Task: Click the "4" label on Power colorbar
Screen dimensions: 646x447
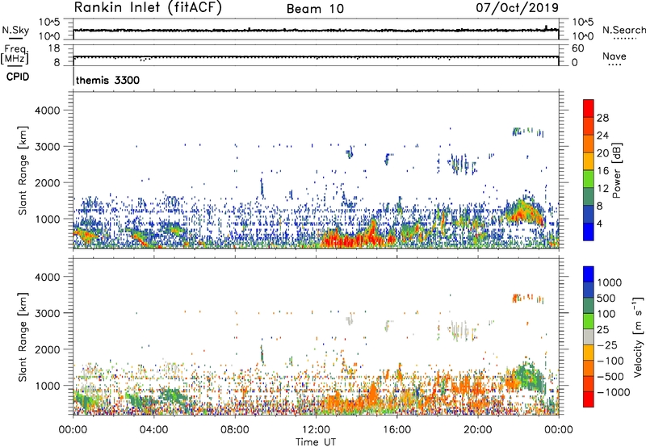Action: (x=599, y=224)
